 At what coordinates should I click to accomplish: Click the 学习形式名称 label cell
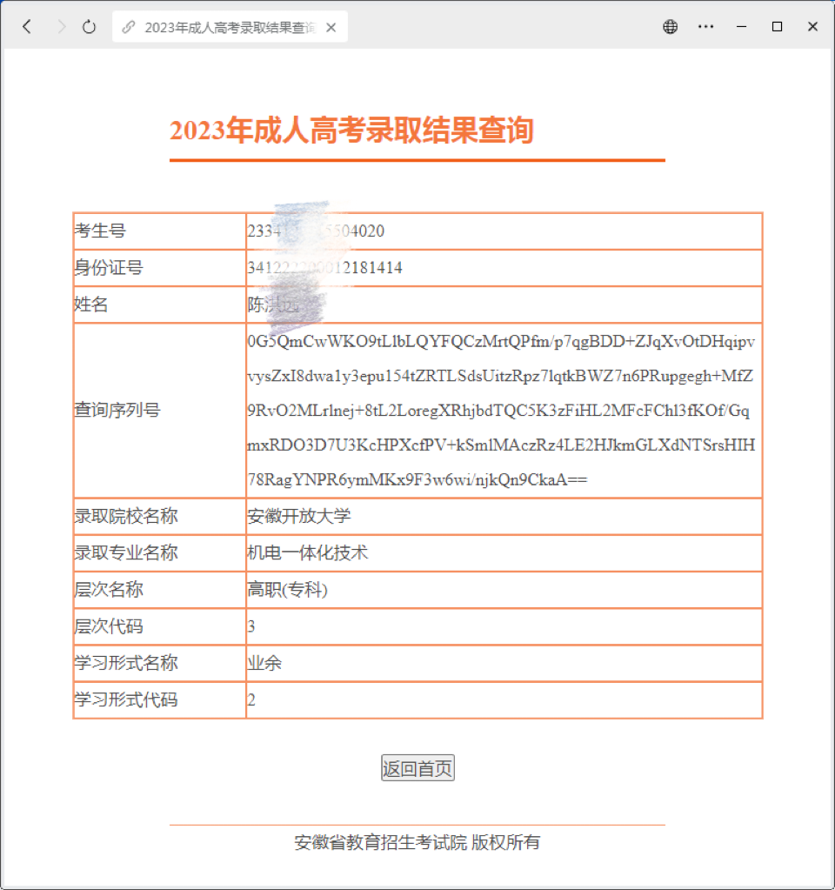(x=159, y=663)
